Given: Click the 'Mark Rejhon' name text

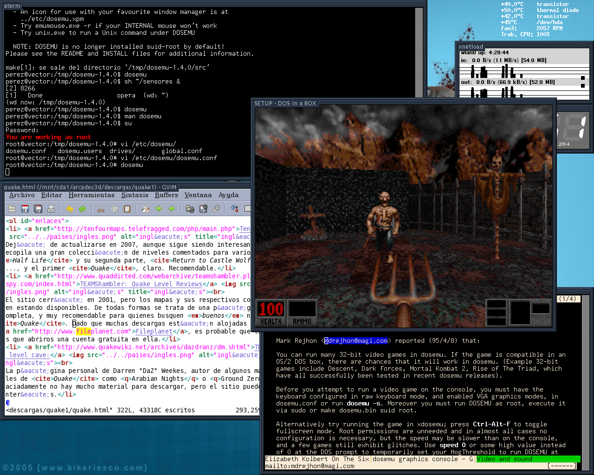Looking at the screenshot, I should 297,341.
